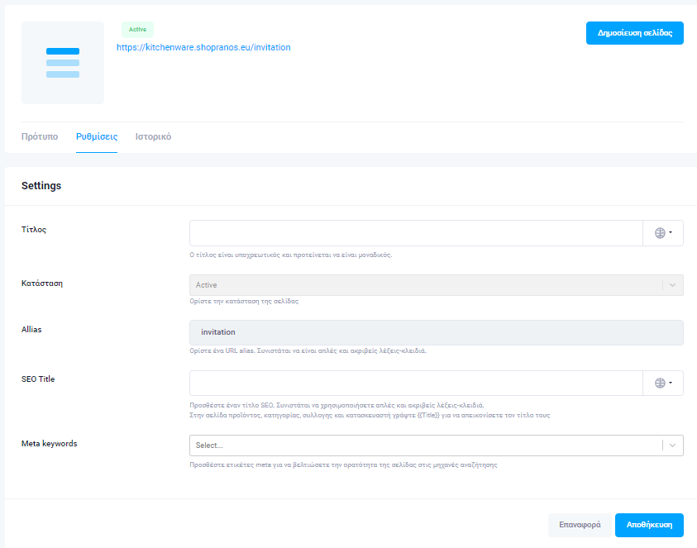Select the Ρυθμίσεις tab
The width and height of the screenshot is (697, 548).
[x=97, y=136]
